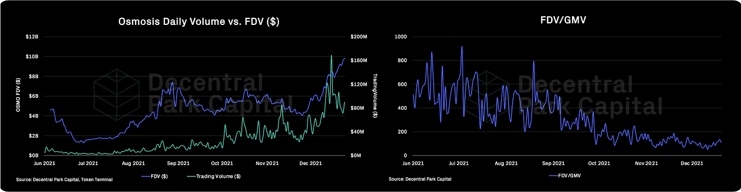Pick 'Jul 2021' on the Osmosis Volume chart
This screenshot has width=741, height=192.
click(88, 163)
